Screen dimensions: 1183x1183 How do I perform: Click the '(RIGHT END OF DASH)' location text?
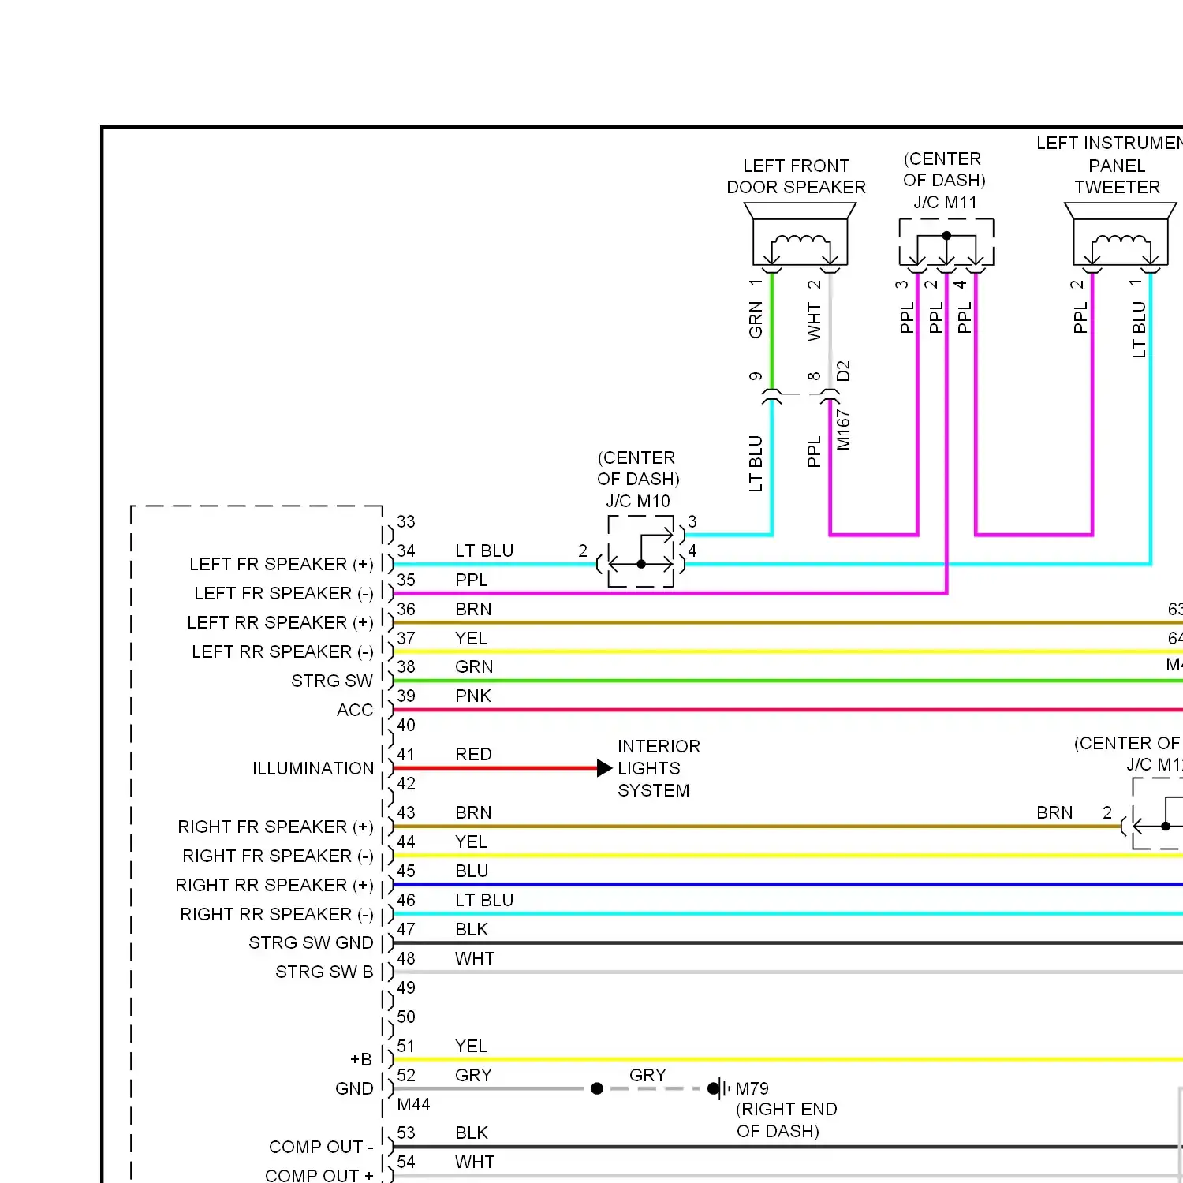click(x=786, y=1120)
